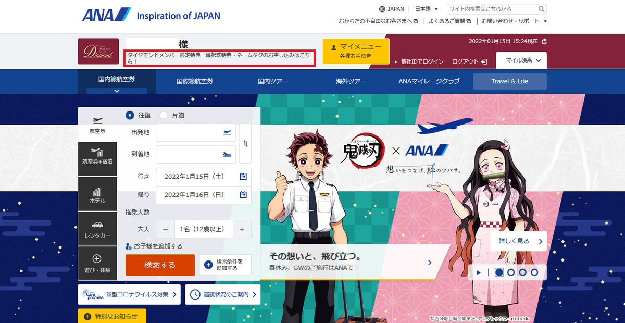
Task: Open the 海外ツアー navigation tab
Action: point(351,81)
